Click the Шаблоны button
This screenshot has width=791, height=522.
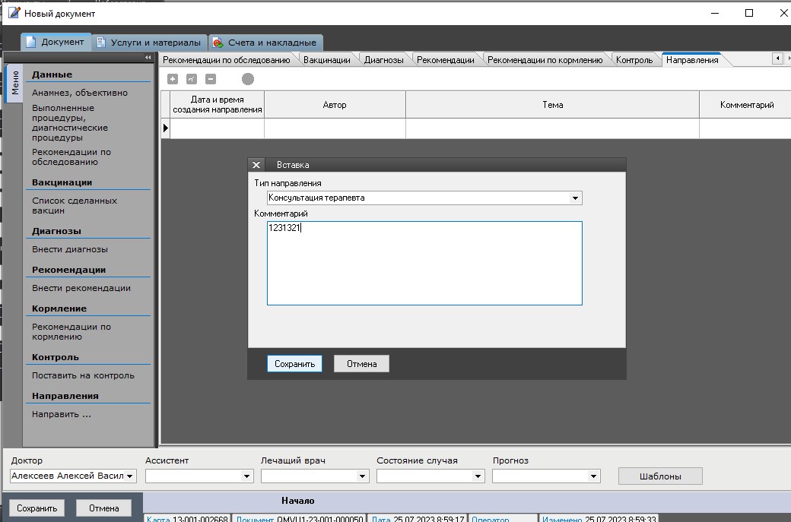[x=659, y=476]
